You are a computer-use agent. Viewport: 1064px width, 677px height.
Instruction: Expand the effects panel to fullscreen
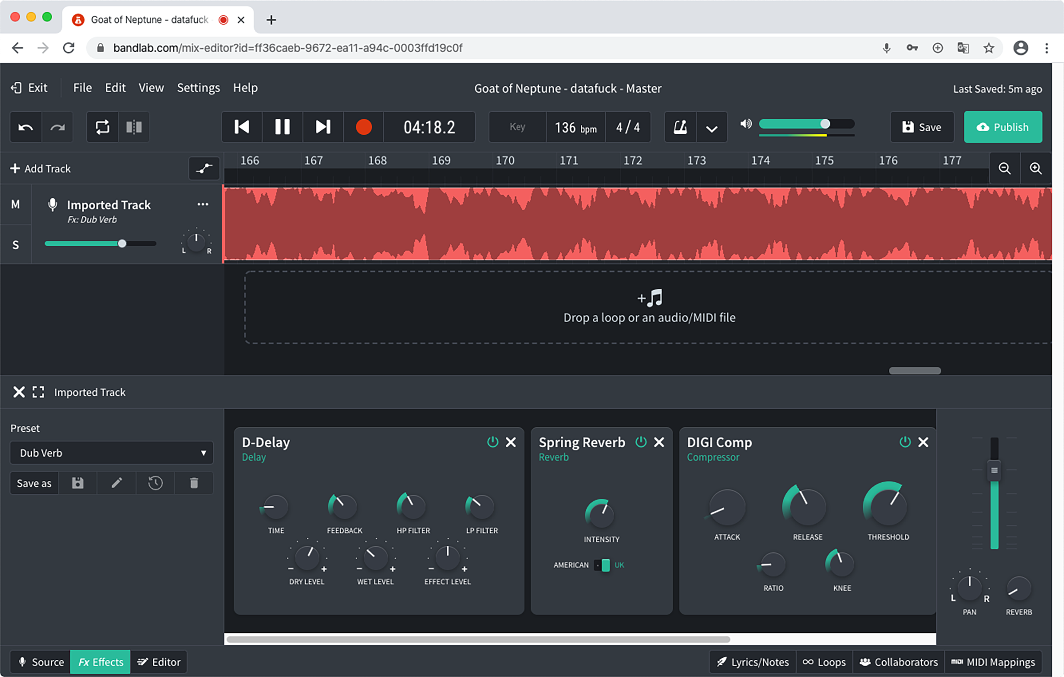[38, 392]
